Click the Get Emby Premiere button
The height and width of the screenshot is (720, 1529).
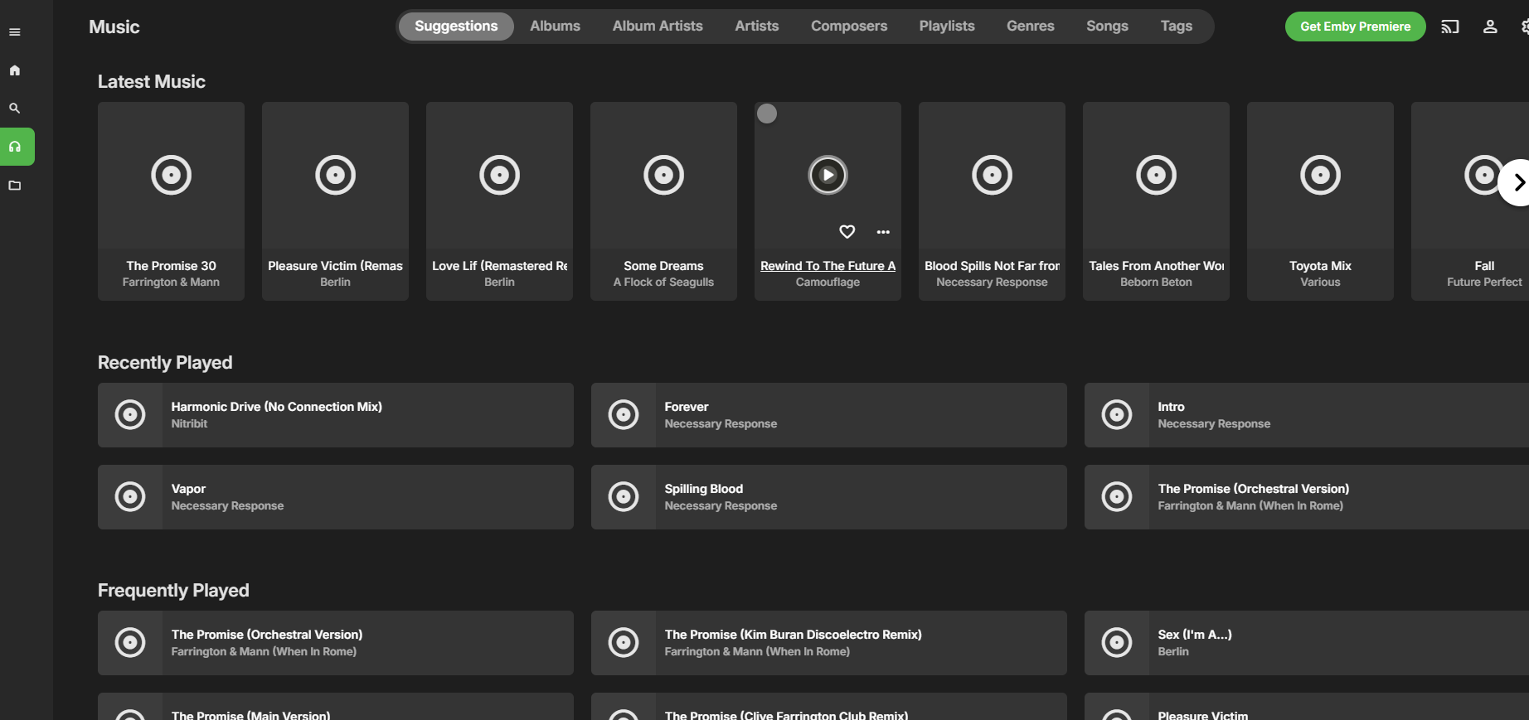[x=1354, y=27]
